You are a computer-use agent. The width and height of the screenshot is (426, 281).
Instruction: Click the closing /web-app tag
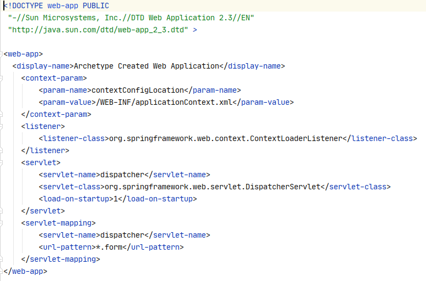click(x=25, y=271)
